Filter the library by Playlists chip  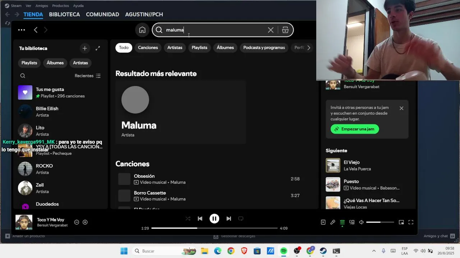[x=29, y=63]
